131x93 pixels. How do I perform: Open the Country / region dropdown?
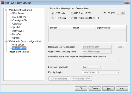[101, 72]
